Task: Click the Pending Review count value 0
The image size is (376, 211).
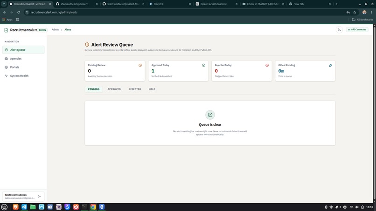Action: coord(90,71)
